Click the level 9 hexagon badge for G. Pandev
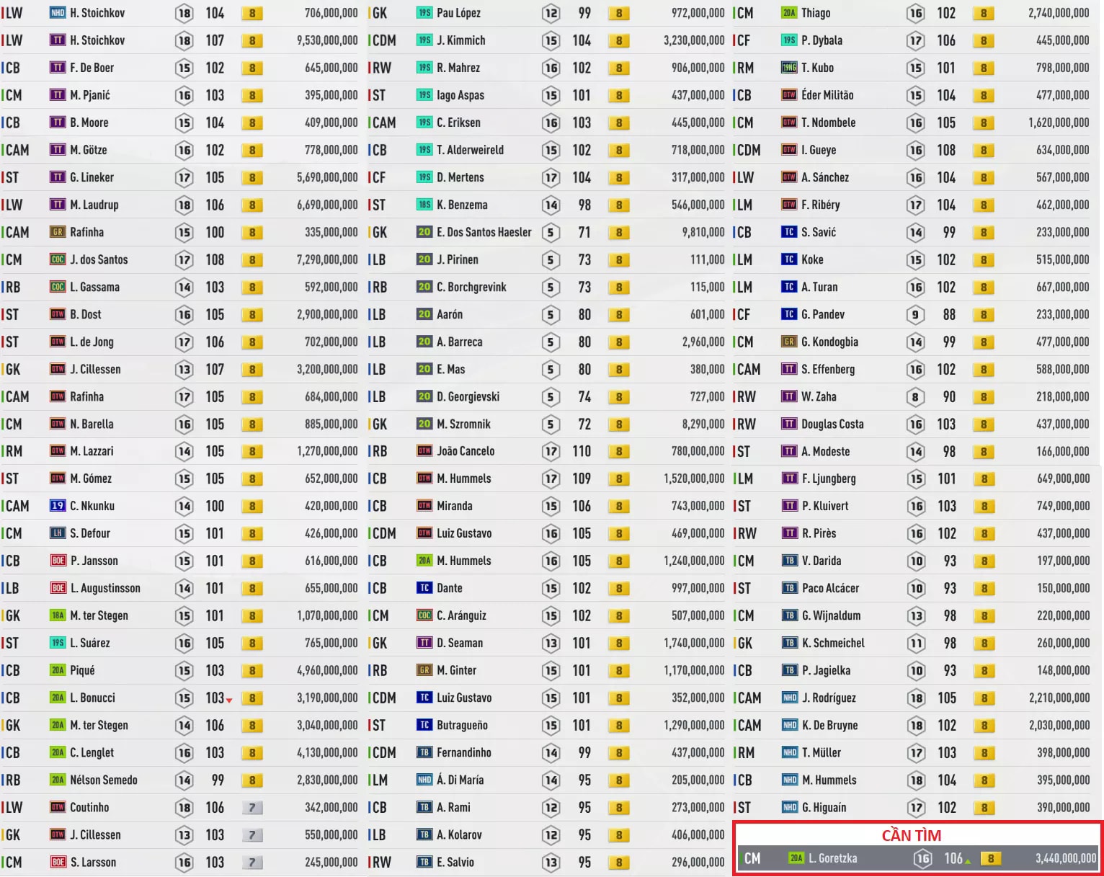The height and width of the screenshot is (877, 1104). point(915,315)
